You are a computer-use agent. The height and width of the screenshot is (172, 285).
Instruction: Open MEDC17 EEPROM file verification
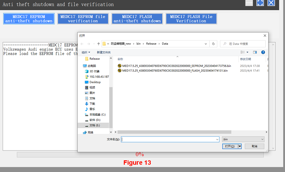[83, 19]
